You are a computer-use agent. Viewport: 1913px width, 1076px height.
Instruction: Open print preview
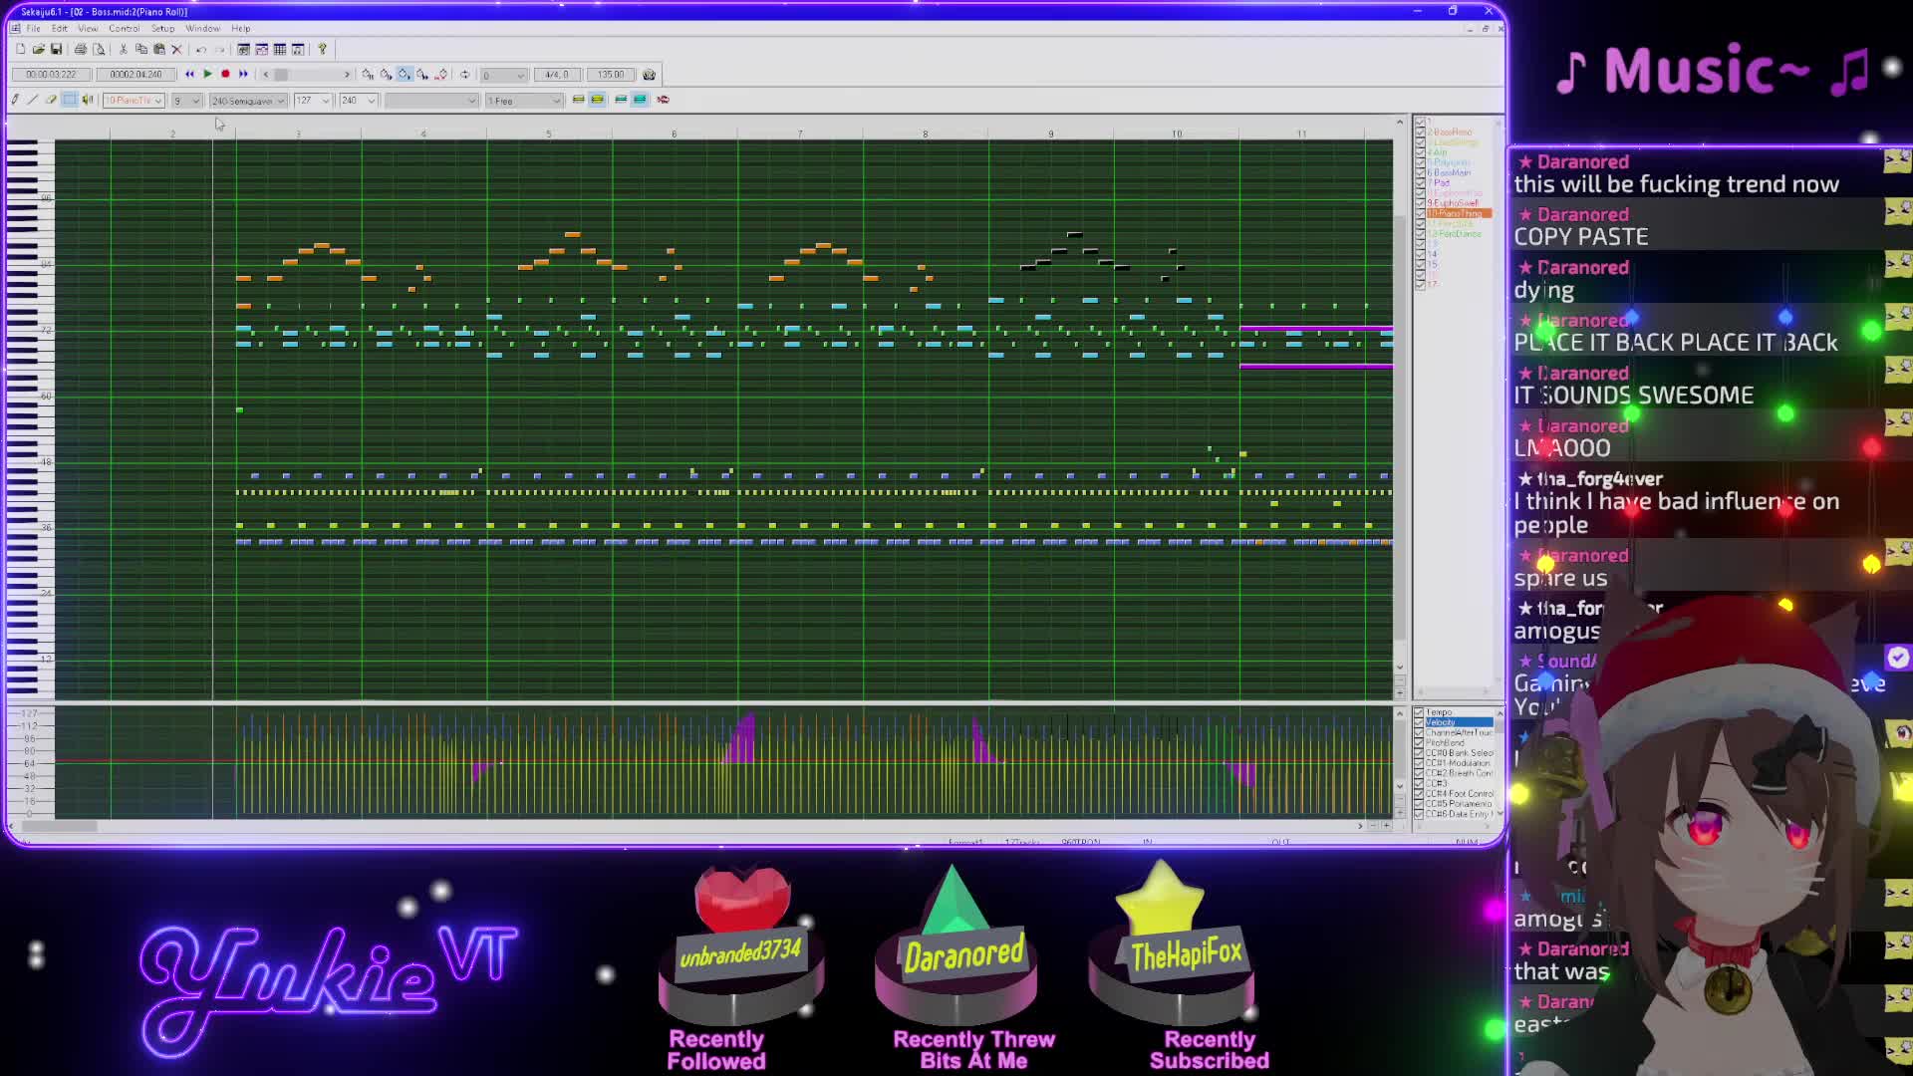coord(99,49)
